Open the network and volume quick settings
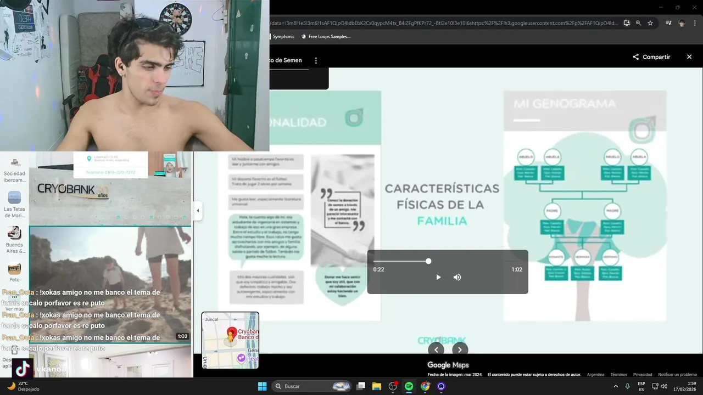The image size is (703, 395). point(659,386)
